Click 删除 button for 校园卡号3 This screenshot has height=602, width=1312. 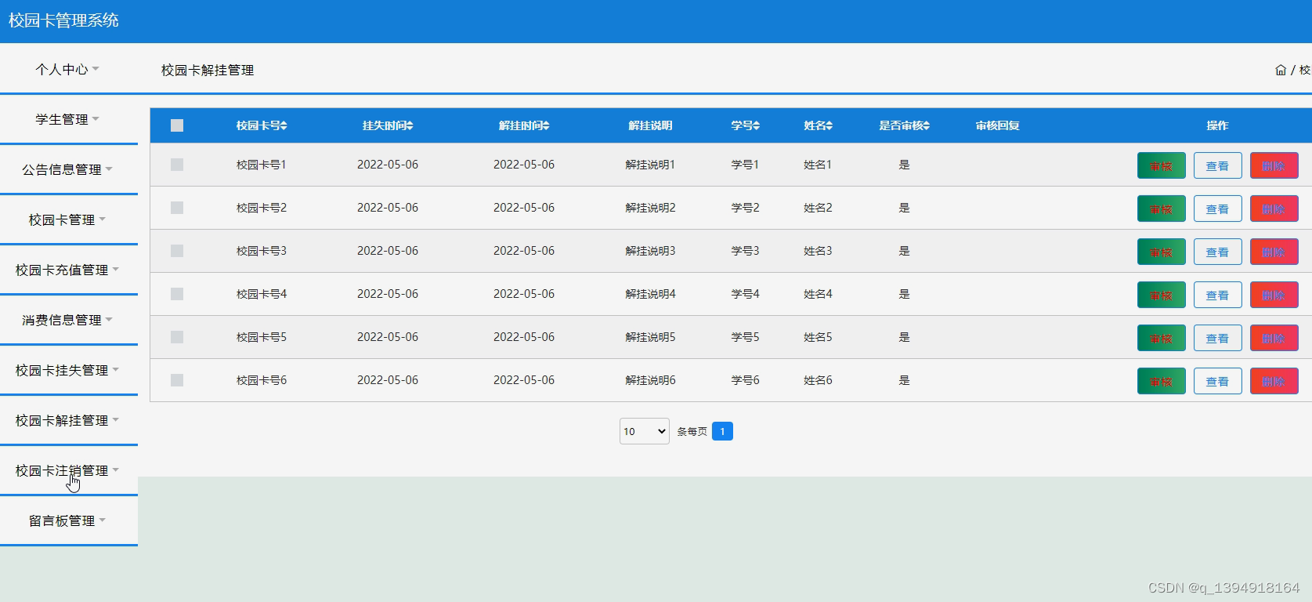(x=1274, y=252)
